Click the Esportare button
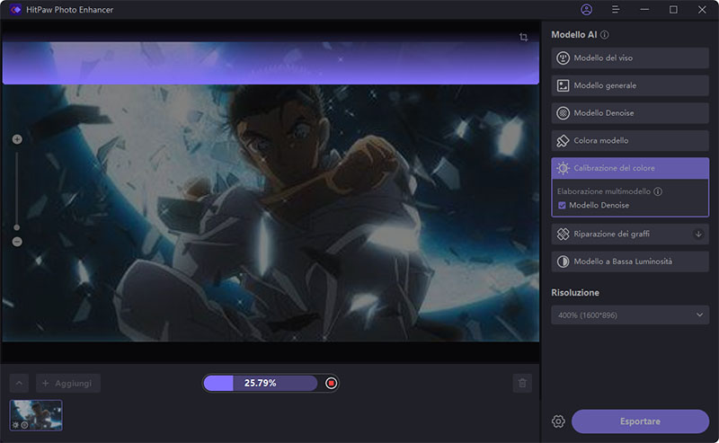 pos(640,421)
